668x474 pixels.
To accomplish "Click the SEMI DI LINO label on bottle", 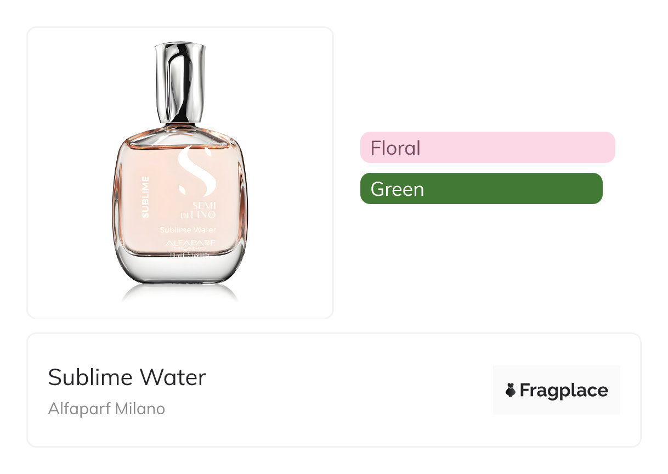I will [x=192, y=208].
